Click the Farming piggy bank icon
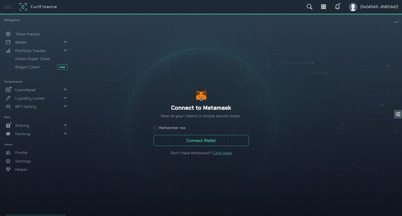 coord(8,134)
